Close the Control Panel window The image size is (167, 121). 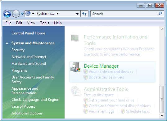[x=160, y=5]
